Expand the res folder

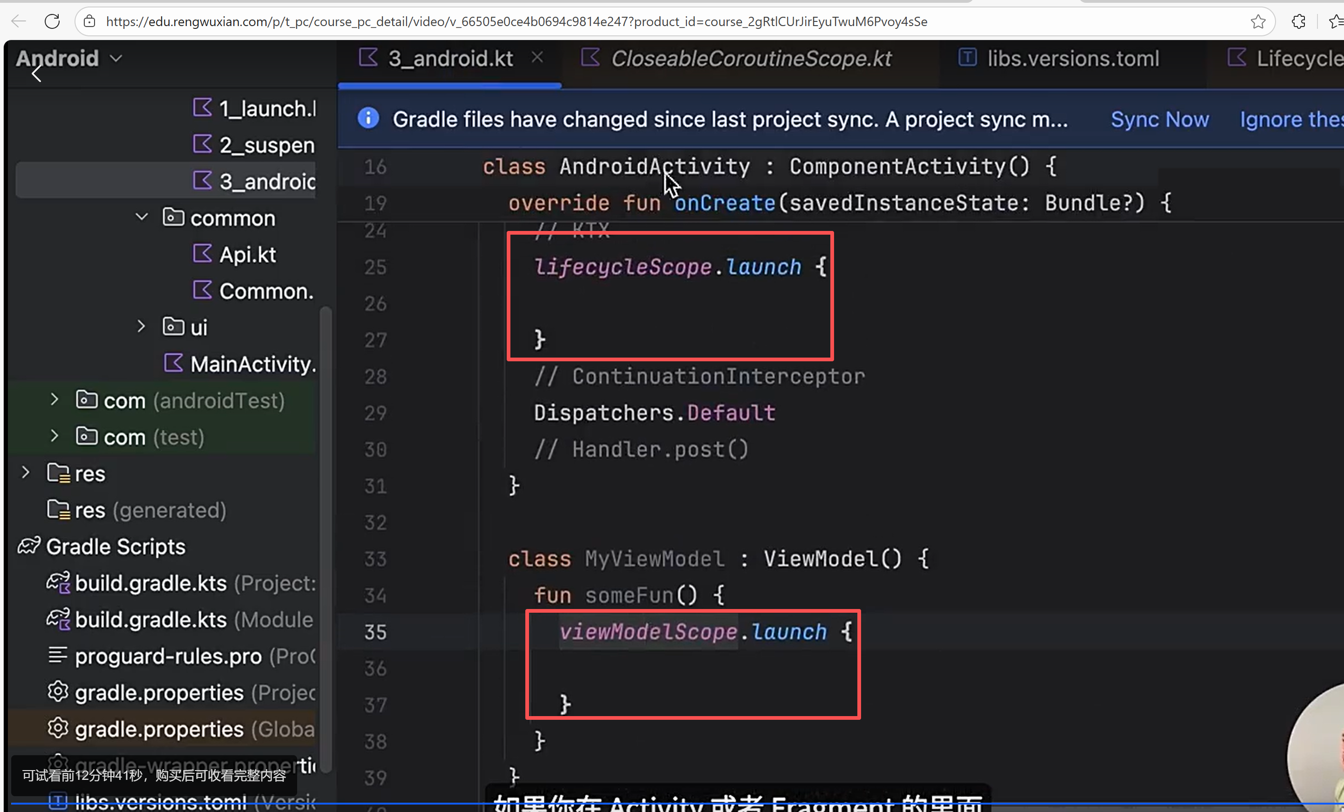point(25,473)
